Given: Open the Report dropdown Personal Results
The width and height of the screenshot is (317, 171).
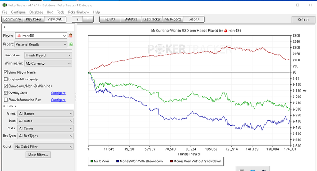Looking at the screenshot, I should [x=41, y=44].
